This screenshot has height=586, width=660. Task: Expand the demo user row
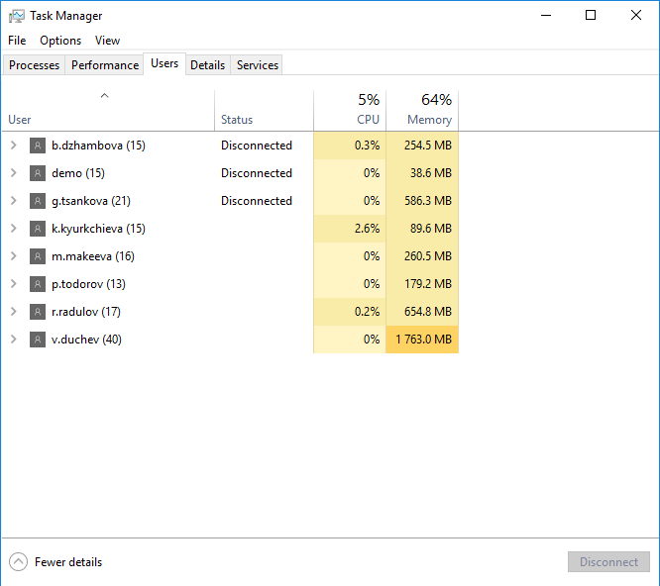point(14,173)
